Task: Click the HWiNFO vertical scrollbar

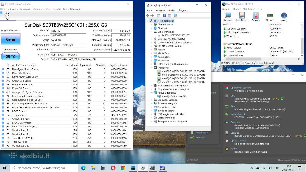Action: [x=302, y=40]
